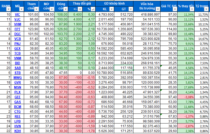Image resolution: width=210 pixels, height=134 pixels.
Task: Open the BCM ticker link
Action: point(18,107)
